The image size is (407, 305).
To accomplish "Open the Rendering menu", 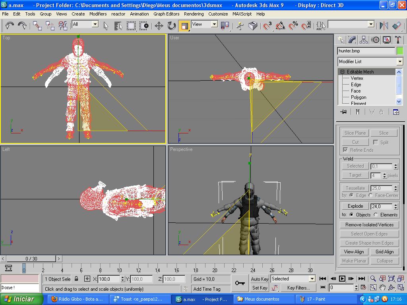I will point(194,14).
